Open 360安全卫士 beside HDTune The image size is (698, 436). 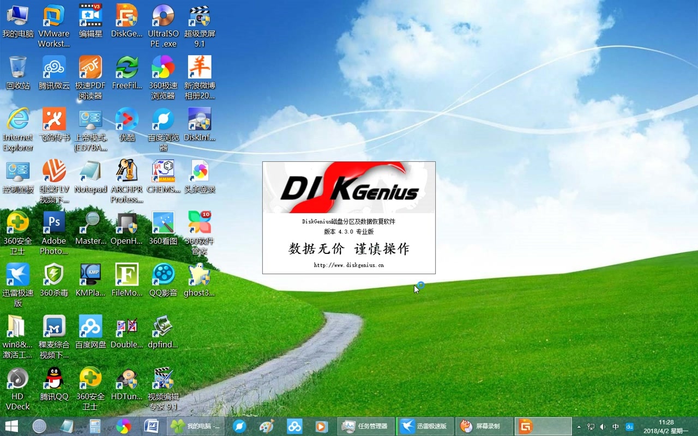tap(91, 388)
